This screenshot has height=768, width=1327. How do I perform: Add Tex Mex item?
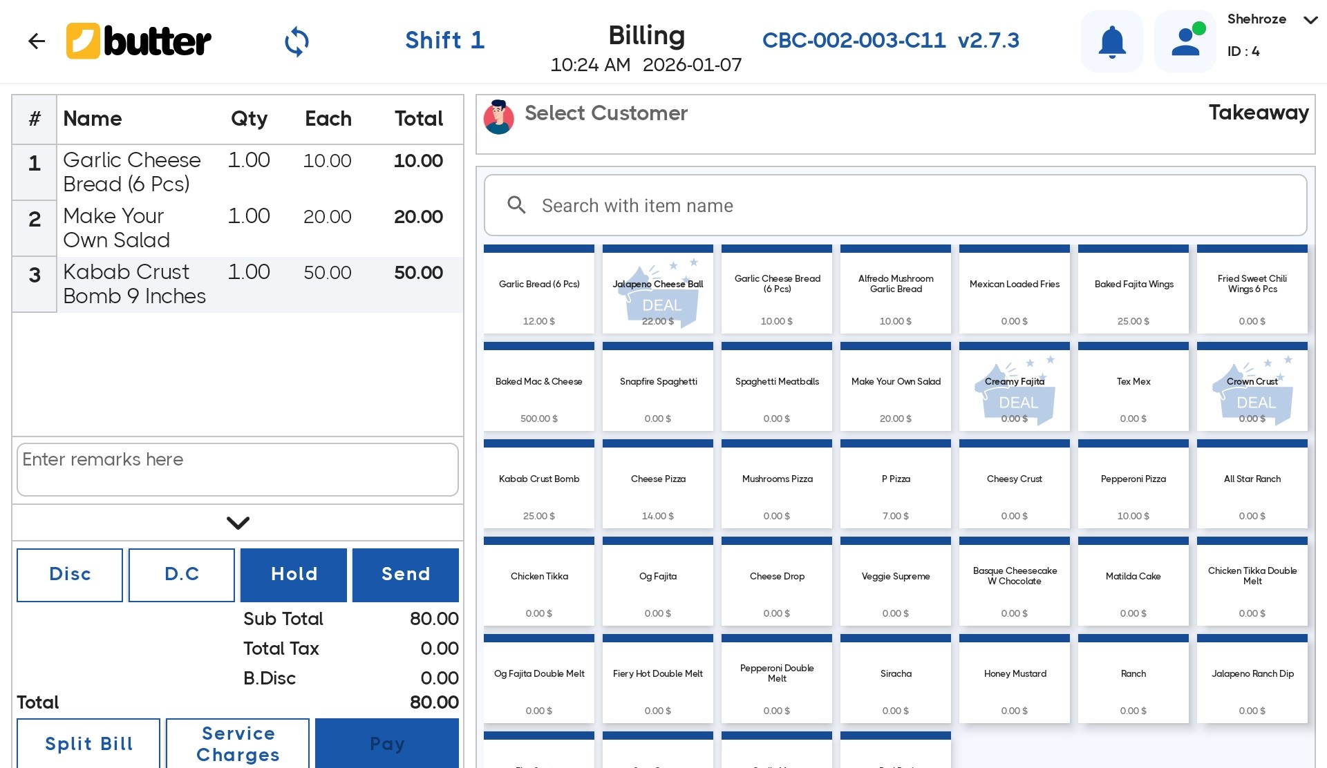tap(1133, 387)
